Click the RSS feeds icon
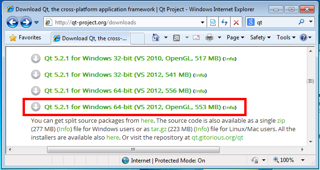This screenshot has width=320, height=170. pos(176,38)
